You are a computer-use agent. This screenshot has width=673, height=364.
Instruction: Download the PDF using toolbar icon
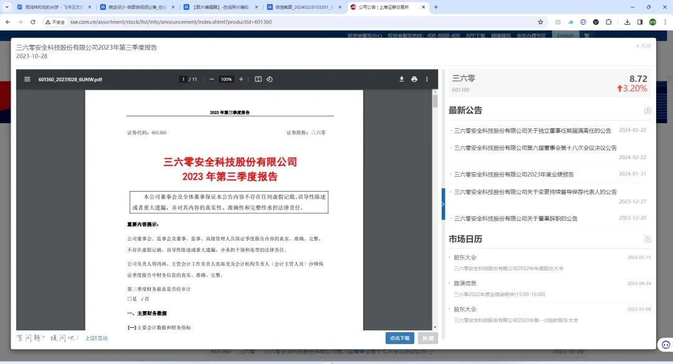pyautogui.click(x=402, y=80)
